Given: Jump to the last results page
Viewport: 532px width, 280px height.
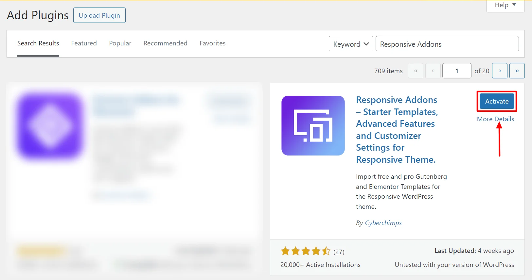Looking at the screenshot, I should point(517,71).
